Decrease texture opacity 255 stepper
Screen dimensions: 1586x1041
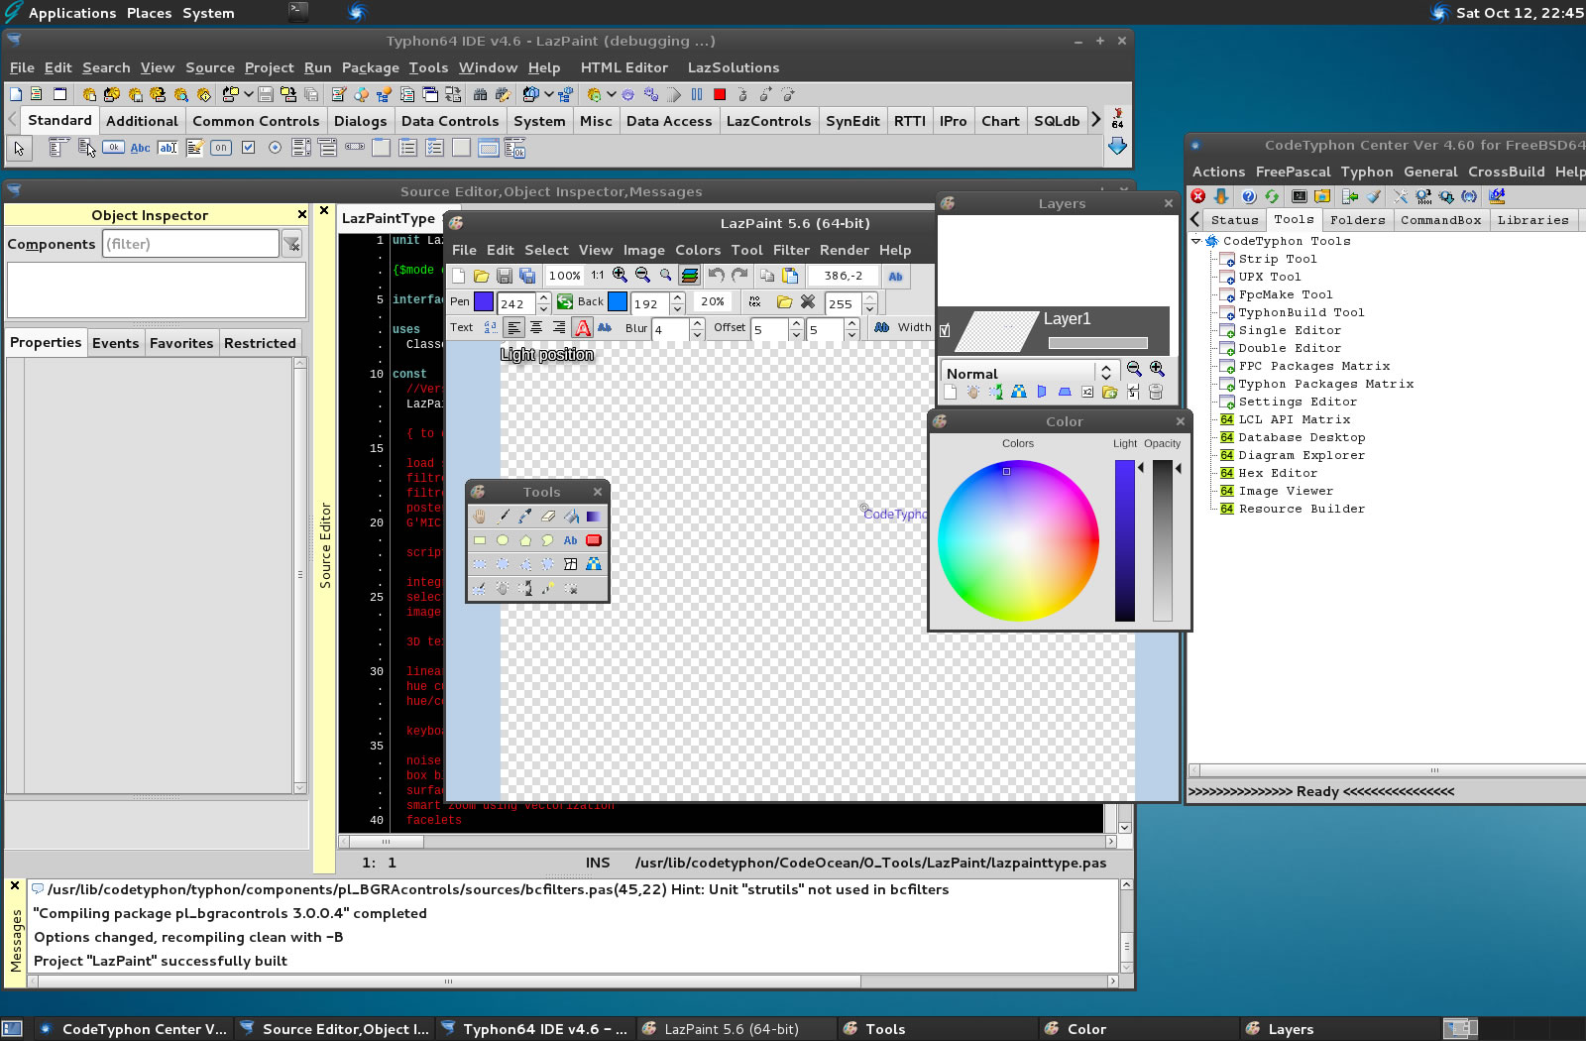(869, 308)
